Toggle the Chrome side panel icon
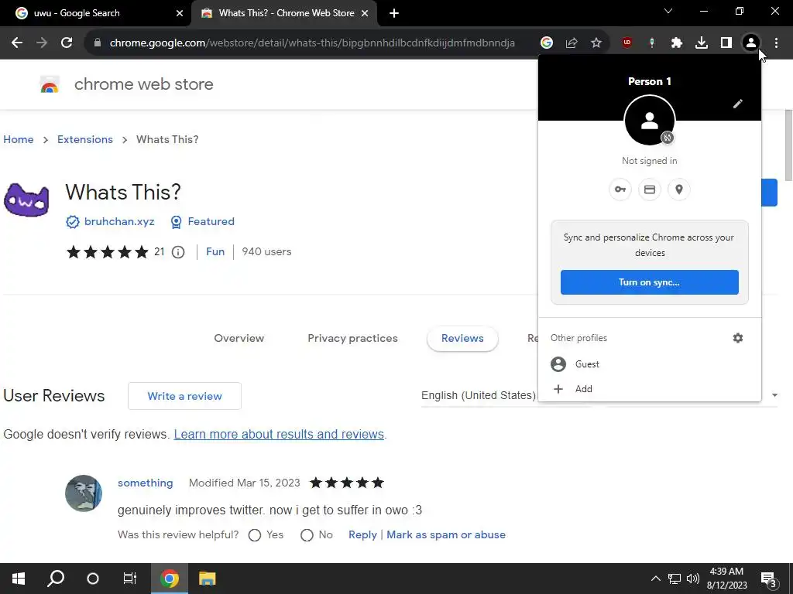This screenshot has height=594, width=793. click(726, 43)
